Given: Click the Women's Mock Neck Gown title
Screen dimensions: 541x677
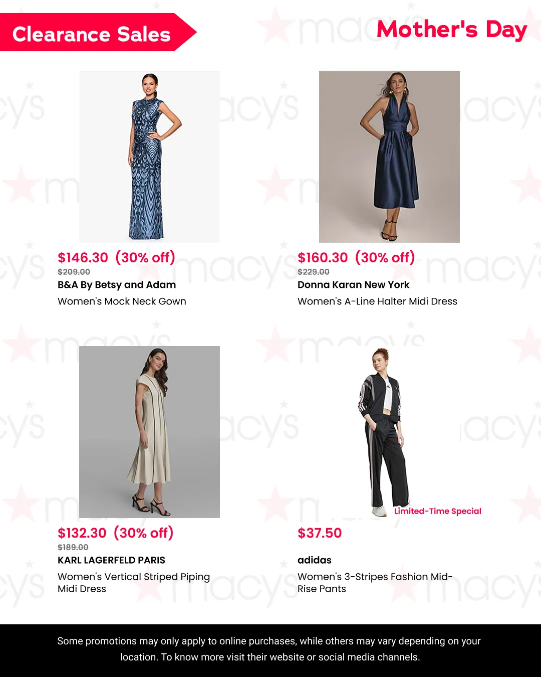Looking at the screenshot, I should [x=122, y=301].
